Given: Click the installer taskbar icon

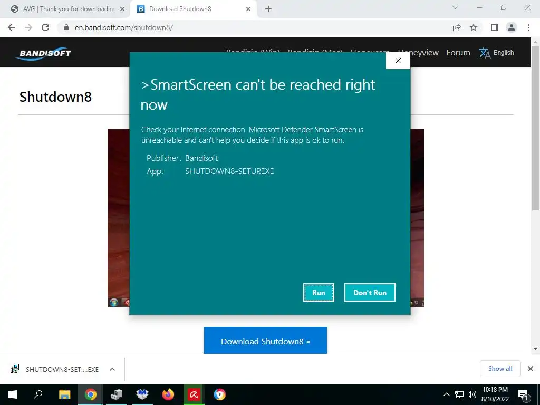Looking at the screenshot, I should (x=117, y=394).
